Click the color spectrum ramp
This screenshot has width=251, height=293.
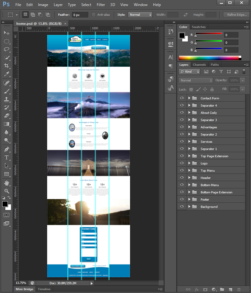[x=209, y=58]
